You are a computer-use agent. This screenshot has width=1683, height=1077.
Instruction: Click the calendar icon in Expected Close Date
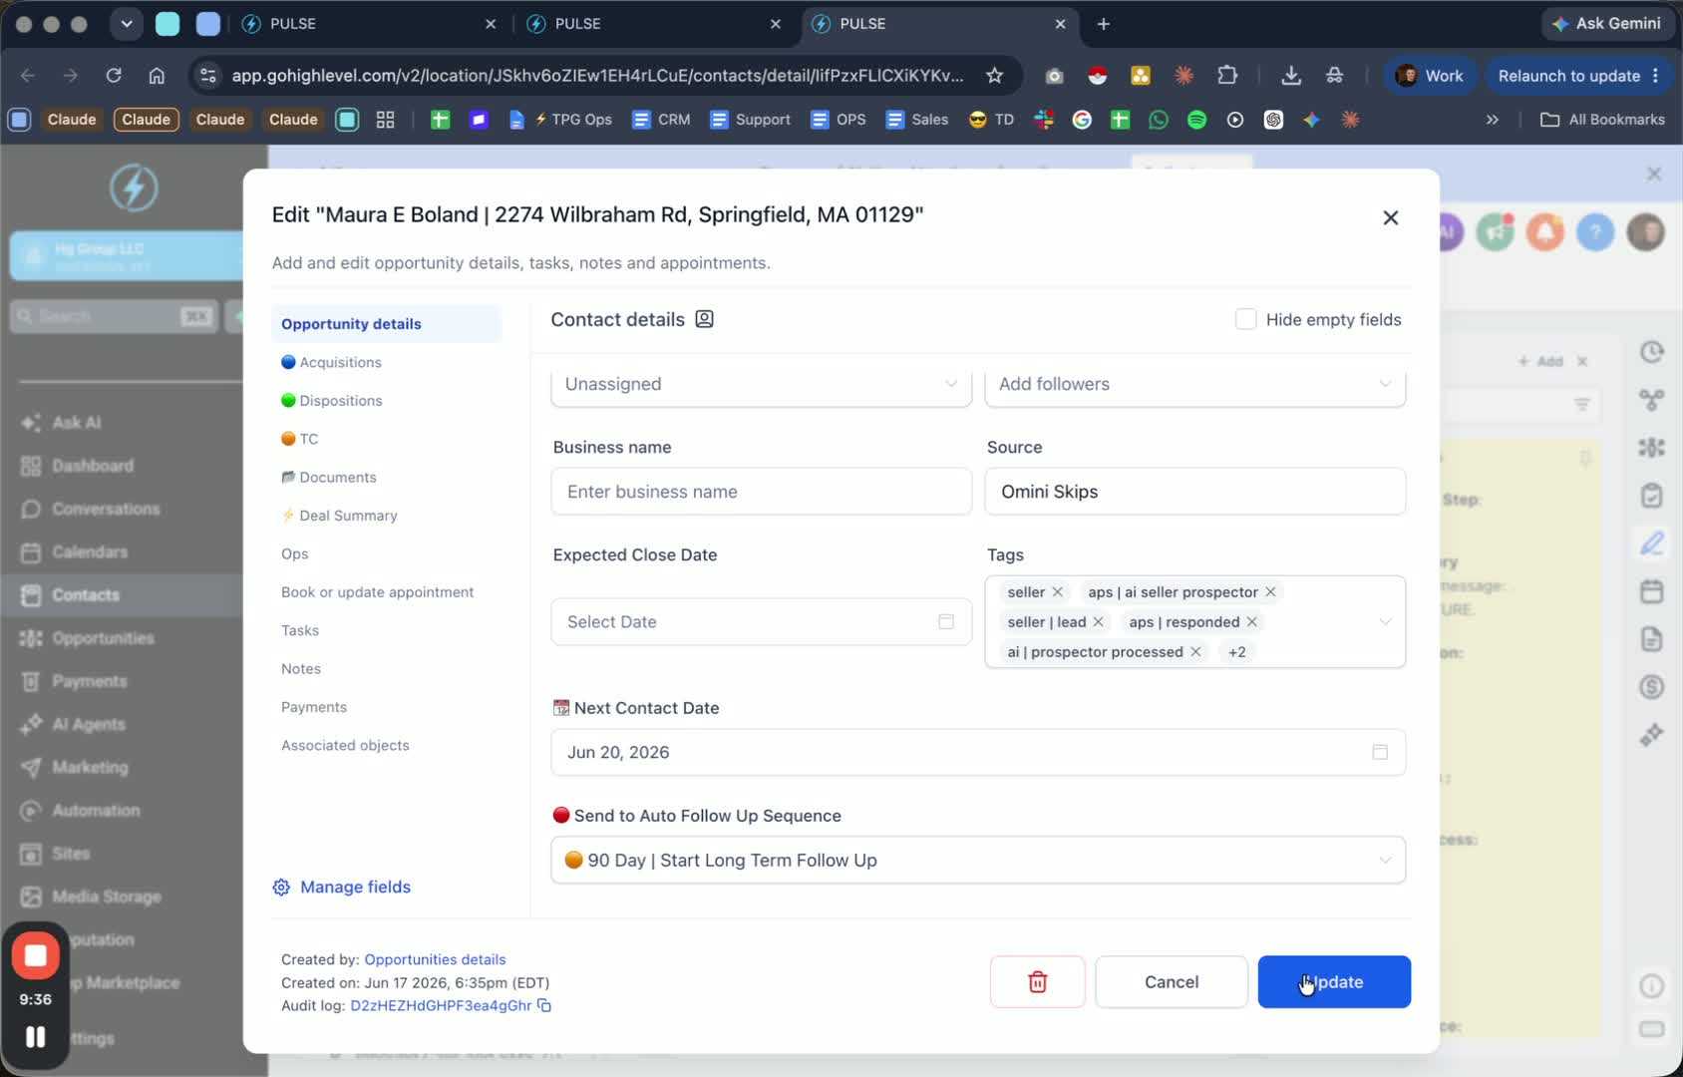pyautogui.click(x=946, y=621)
